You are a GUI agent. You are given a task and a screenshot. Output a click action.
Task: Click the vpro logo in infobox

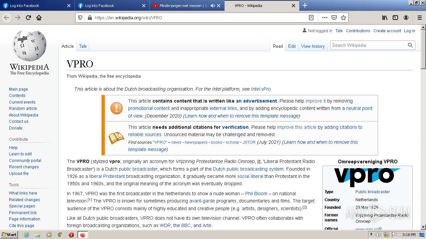[x=367, y=177]
